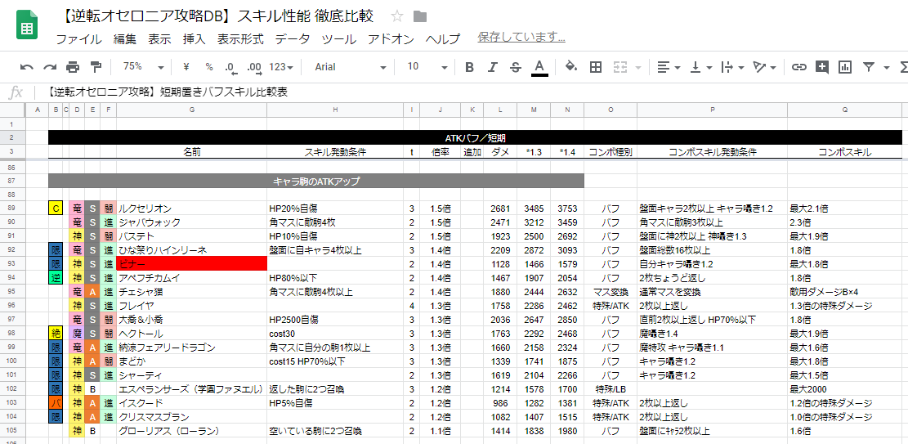
Task: Toggle italic formatting
Action: [492, 67]
